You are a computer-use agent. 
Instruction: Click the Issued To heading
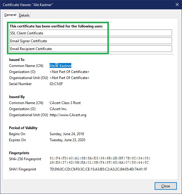[17, 60]
